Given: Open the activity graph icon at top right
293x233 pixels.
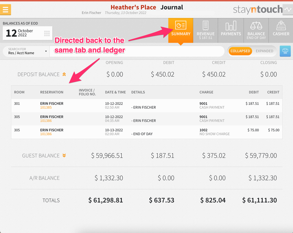Looking at the screenshot, I should click(x=288, y=10).
